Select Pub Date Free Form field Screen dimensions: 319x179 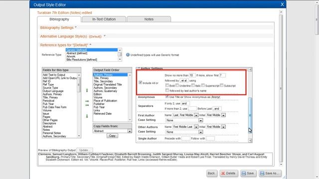(x=54, y=107)
